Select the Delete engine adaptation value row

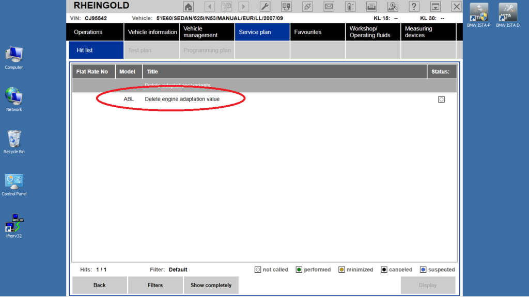coord(264,100)
